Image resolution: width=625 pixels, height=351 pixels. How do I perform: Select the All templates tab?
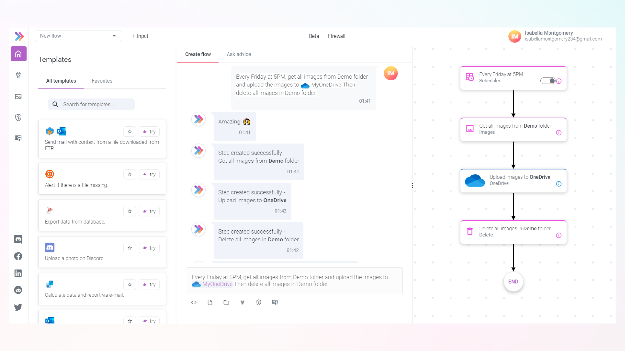pyautogui.click(x=61, y=81)
